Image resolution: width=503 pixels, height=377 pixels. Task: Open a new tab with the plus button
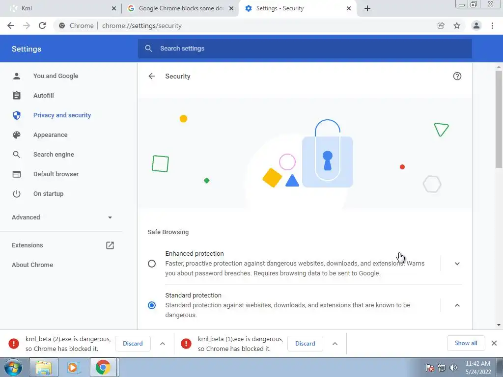(x=367, y=8)
